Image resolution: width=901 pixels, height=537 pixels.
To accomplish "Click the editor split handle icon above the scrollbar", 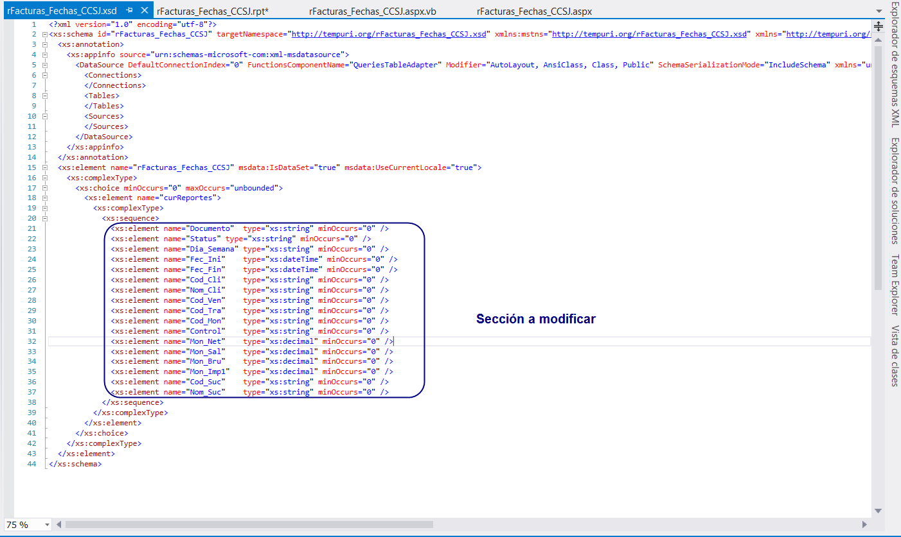I will [879, 26].
